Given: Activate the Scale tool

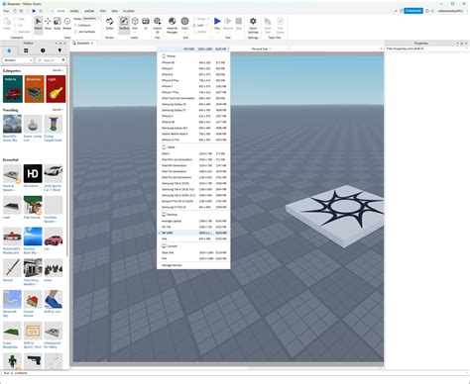Looking at the screenshot, I should point(58,24).
